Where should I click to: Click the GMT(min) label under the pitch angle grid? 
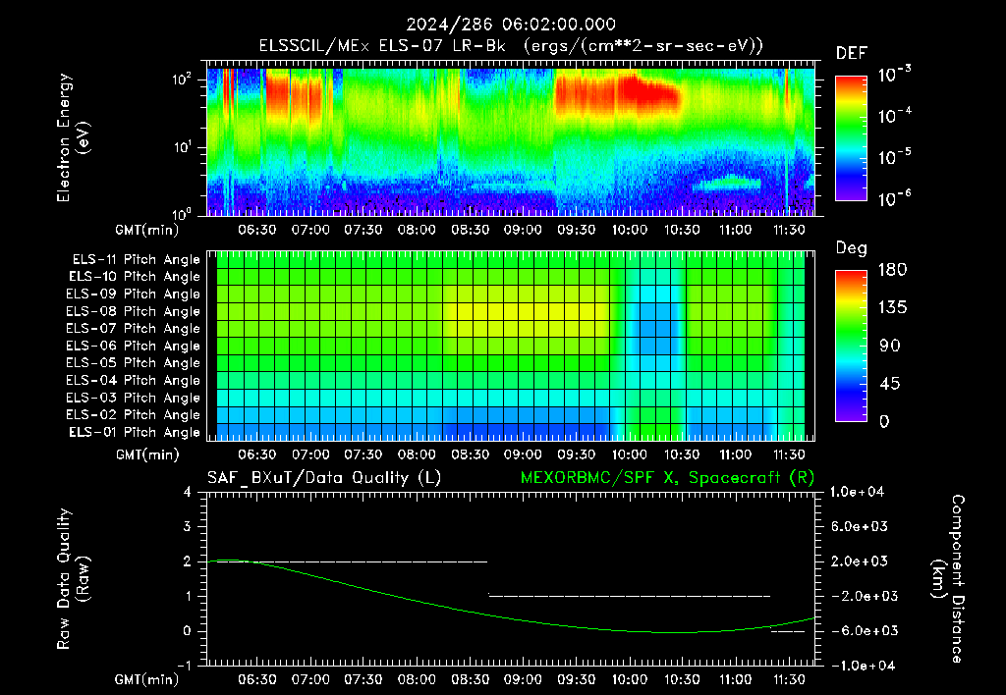click(x=147, y=454)
